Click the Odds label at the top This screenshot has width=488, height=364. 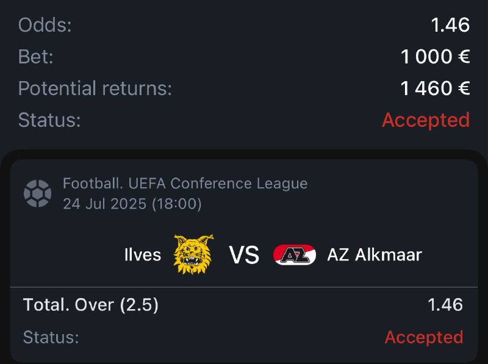[x=45, y=25]
